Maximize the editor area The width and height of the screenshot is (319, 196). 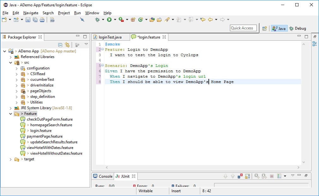[x=306, y=36]
